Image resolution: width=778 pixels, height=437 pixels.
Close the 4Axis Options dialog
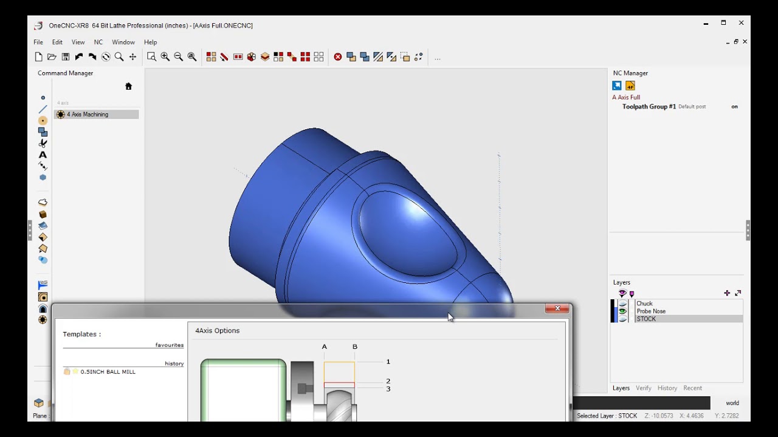[557, 309]
